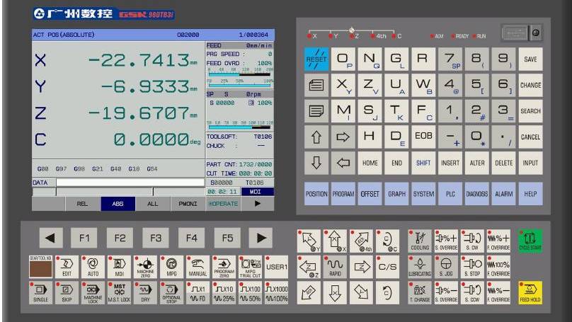Activate MACHINE ZERO return key

tap(146, 267)
